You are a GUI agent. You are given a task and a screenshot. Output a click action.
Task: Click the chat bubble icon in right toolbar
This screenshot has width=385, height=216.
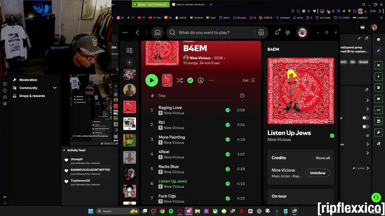point(379,99)
